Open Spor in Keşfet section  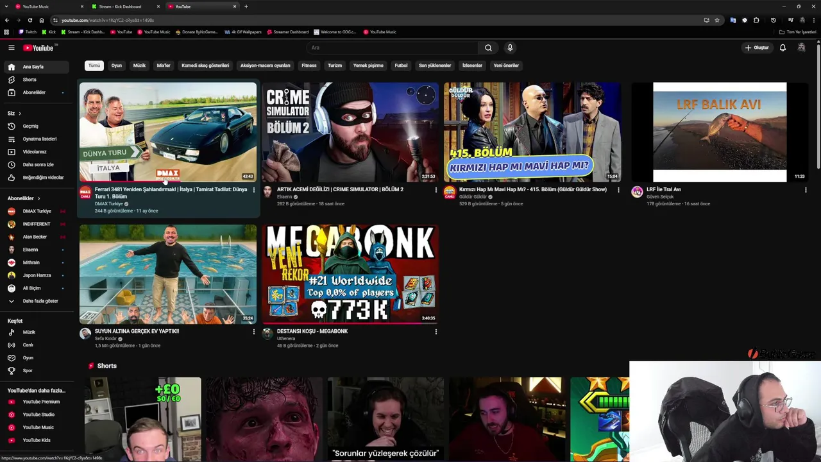coord(37,370)
